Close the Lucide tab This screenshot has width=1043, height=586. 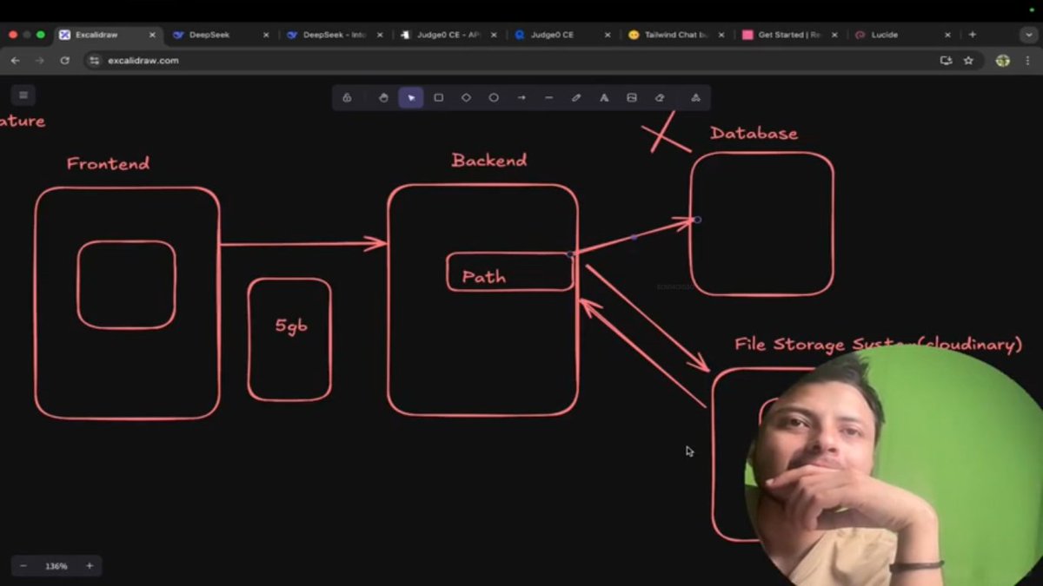[948, 35]
